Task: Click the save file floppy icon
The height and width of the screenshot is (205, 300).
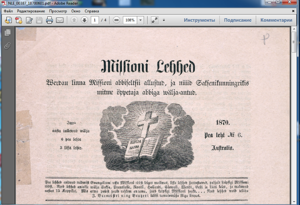Action: (39, 20)
